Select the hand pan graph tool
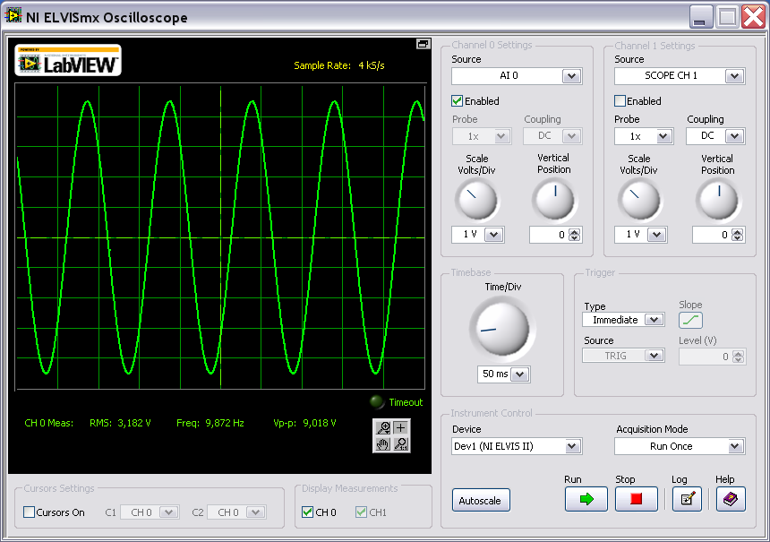 click(383, 444)
